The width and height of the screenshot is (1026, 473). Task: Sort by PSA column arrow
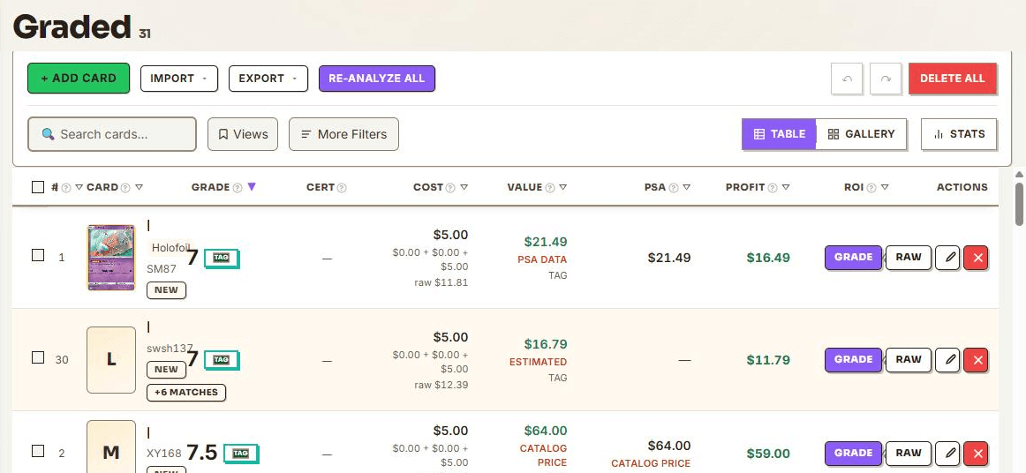point(687,188)
